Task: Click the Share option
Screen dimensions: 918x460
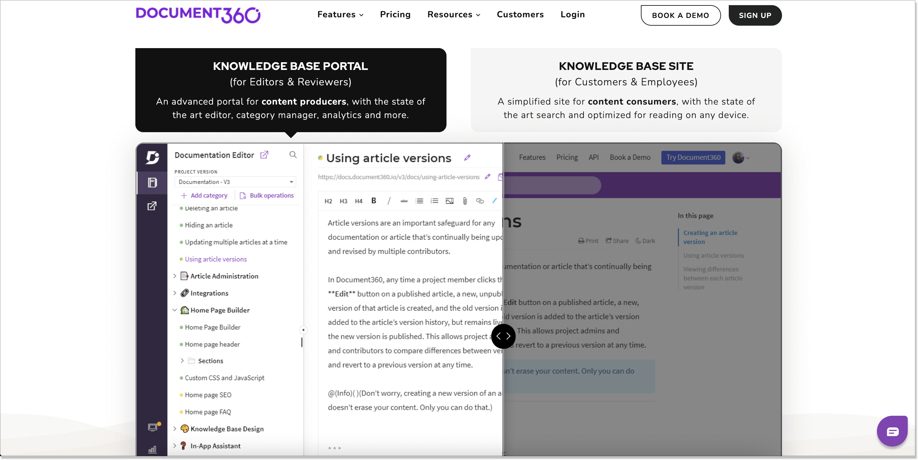Action: click(x=617, y=241)
